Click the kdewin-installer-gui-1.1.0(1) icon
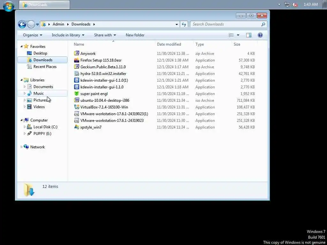 tap(77, 80)
